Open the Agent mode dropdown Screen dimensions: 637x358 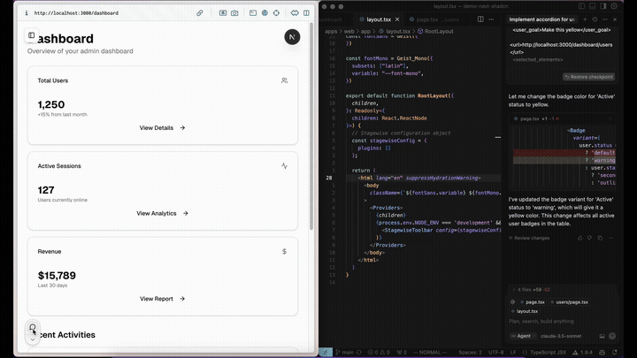pos(522,336)
